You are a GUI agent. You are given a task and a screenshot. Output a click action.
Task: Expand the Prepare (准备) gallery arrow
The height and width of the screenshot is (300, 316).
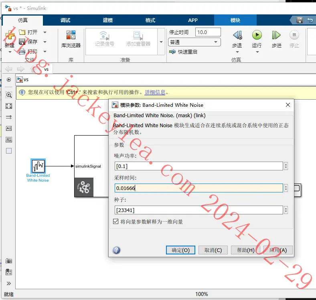coord(161,42)
